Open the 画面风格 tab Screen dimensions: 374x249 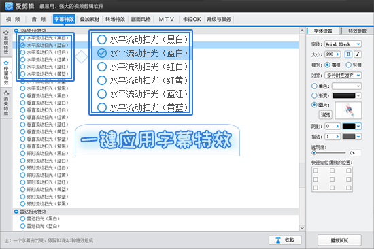(141, 19)
